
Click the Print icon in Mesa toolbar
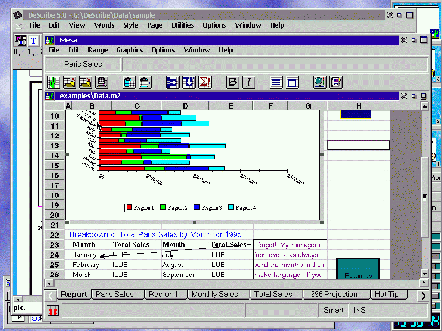(102, 82)
